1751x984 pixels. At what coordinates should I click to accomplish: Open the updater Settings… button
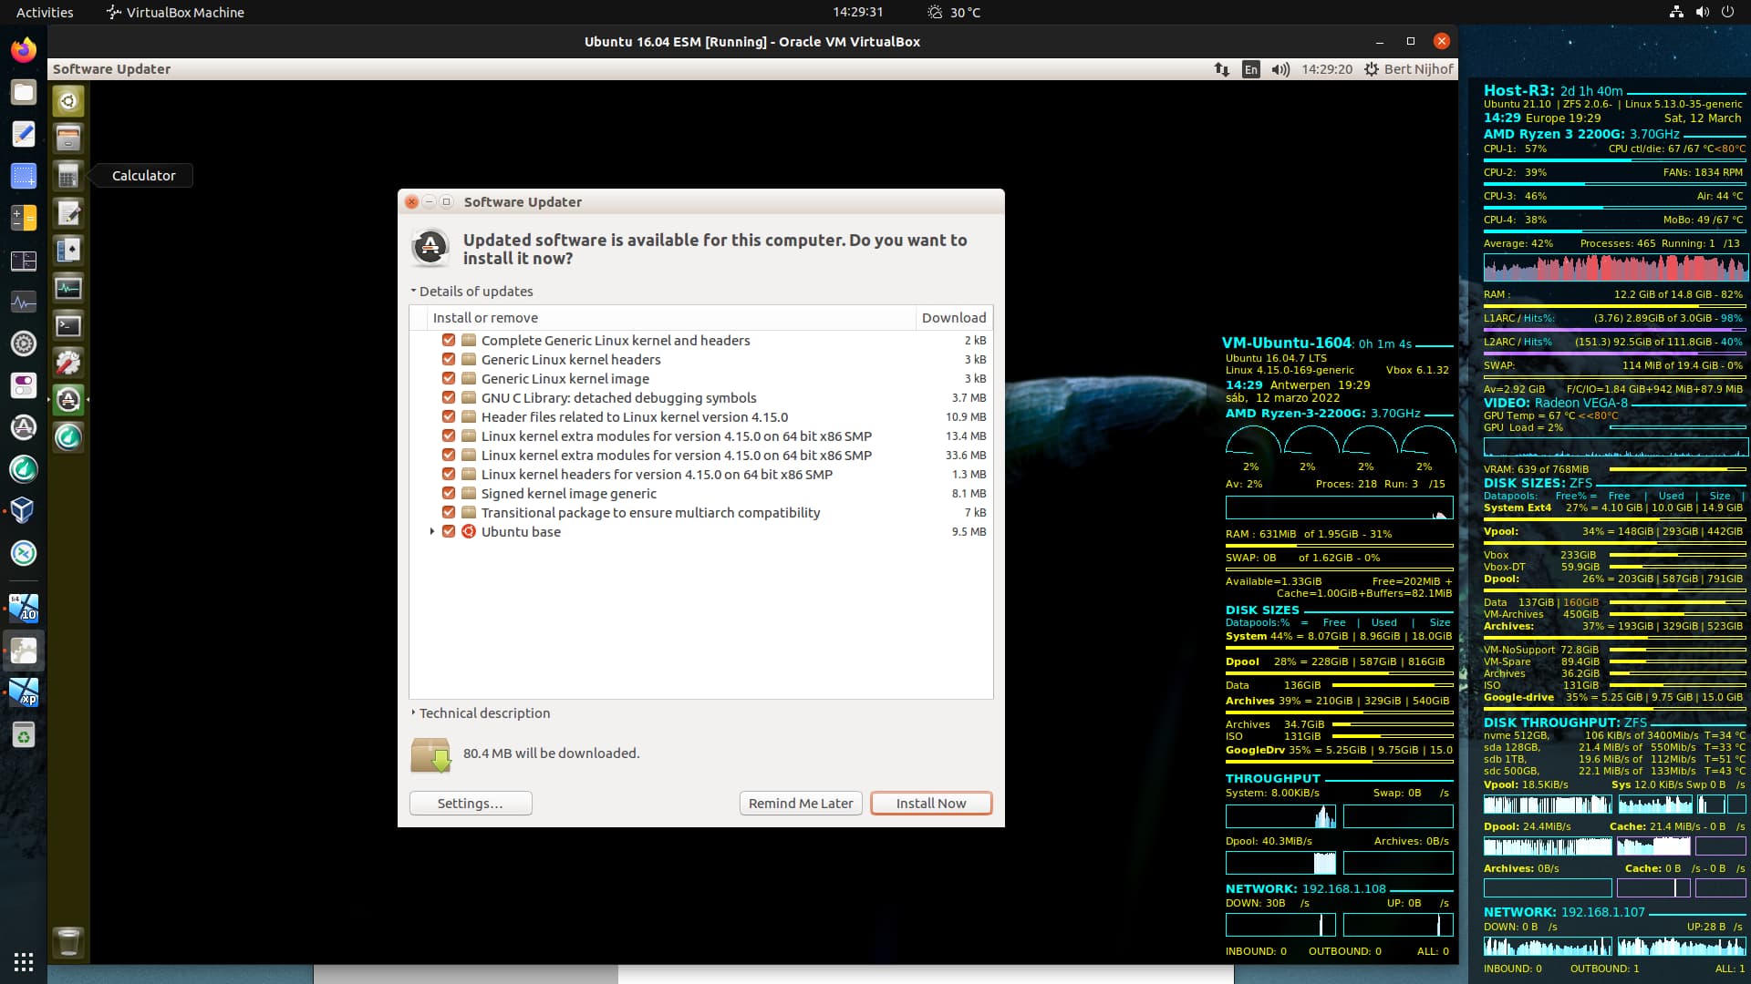(x=470, y=803)
